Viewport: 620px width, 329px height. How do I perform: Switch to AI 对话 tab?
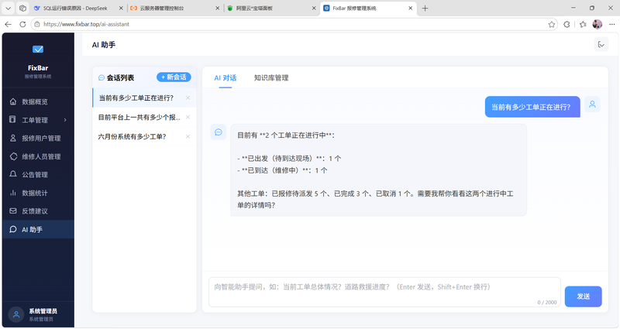point(226,78)
